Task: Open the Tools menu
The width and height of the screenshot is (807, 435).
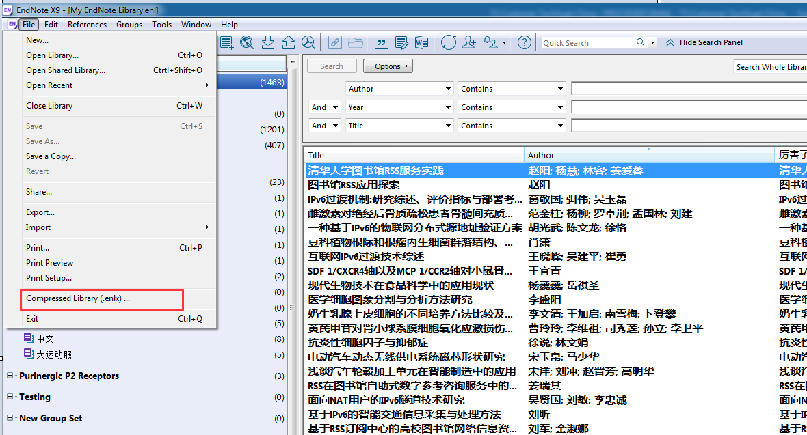Action: (x=161, y=24)
